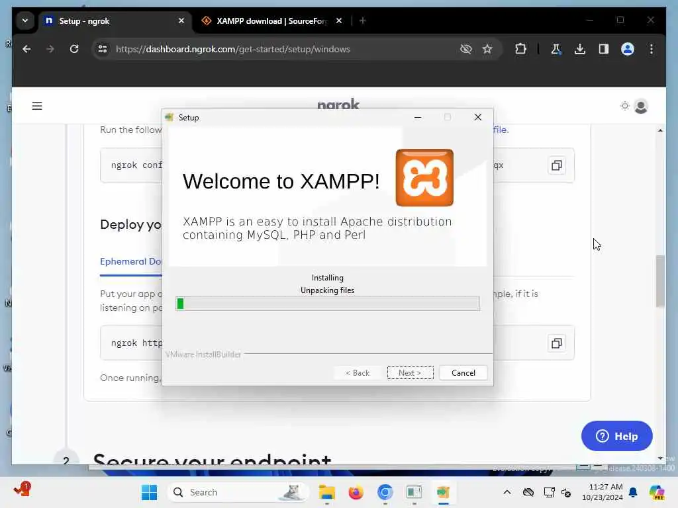Open Firefox from the taskbar

point(356,492)
